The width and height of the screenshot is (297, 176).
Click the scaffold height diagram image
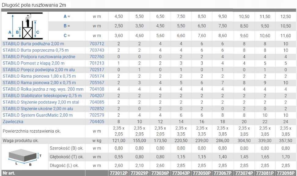tap(25, 26)
